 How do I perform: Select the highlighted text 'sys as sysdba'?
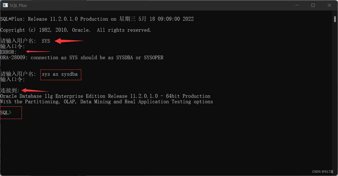(61, 74)
